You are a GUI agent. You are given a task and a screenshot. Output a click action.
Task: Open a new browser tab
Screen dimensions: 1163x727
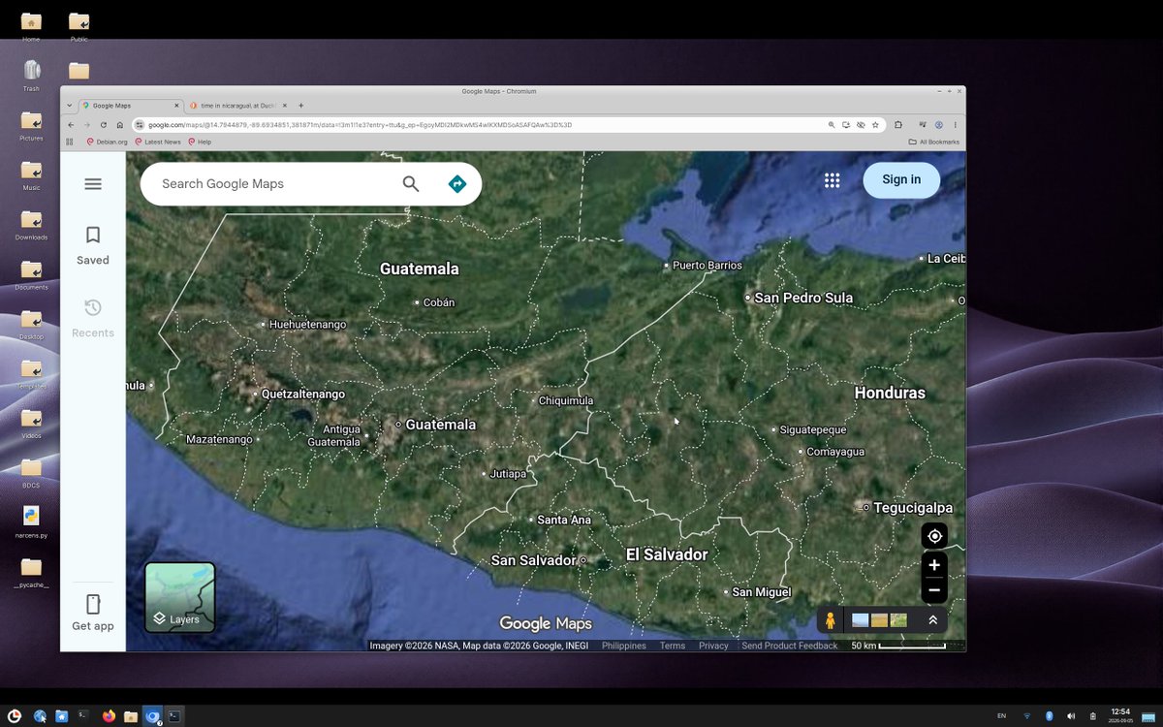point(300,105)
